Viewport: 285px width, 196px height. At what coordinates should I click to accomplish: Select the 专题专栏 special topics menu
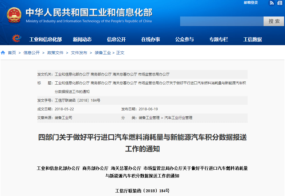219,39
